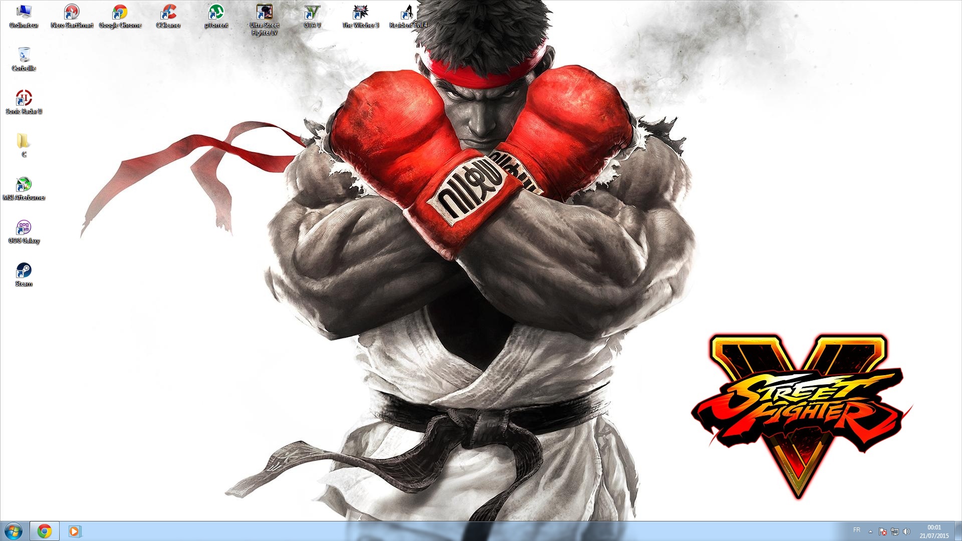Open Action Center flag notification icon

tap(883, 531)
